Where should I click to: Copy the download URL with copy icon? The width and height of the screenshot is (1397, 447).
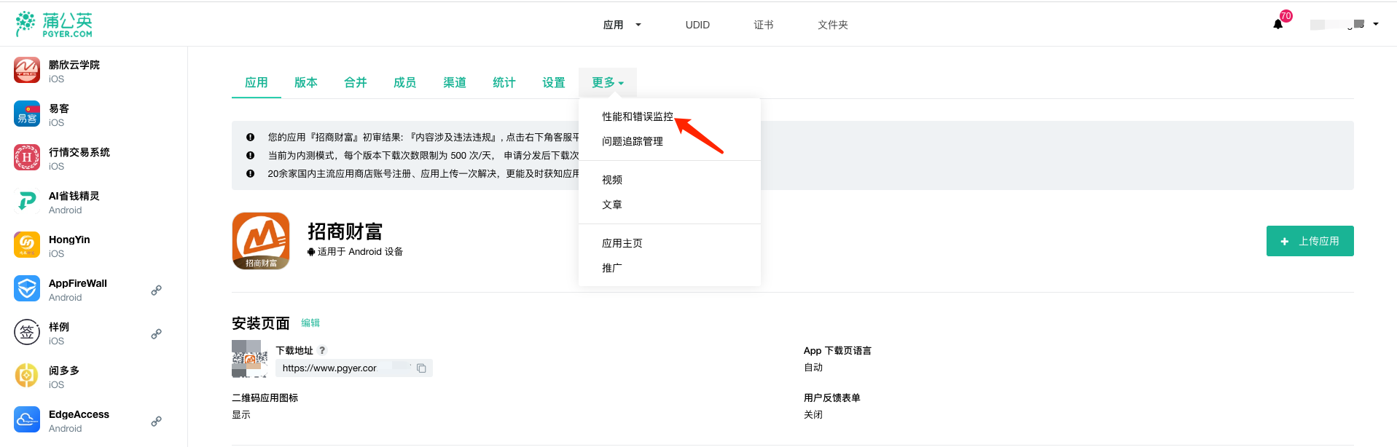tap(421, 368)
